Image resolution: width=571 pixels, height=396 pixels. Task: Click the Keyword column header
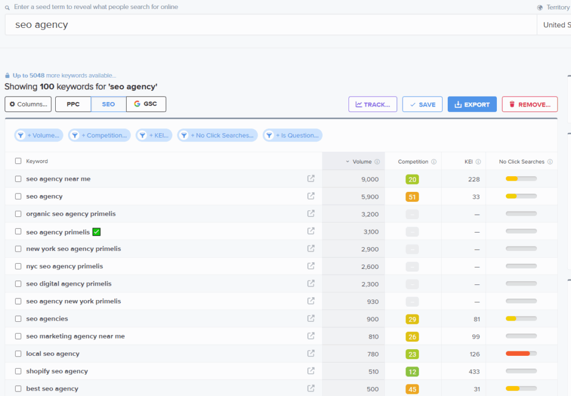[37, 161]
